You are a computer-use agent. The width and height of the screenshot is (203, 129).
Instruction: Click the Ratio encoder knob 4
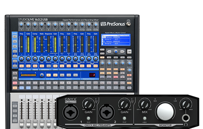42,59
